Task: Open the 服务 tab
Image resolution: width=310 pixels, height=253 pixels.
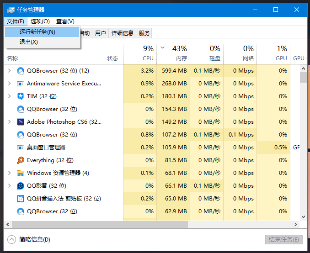Action: click(144, 33)
